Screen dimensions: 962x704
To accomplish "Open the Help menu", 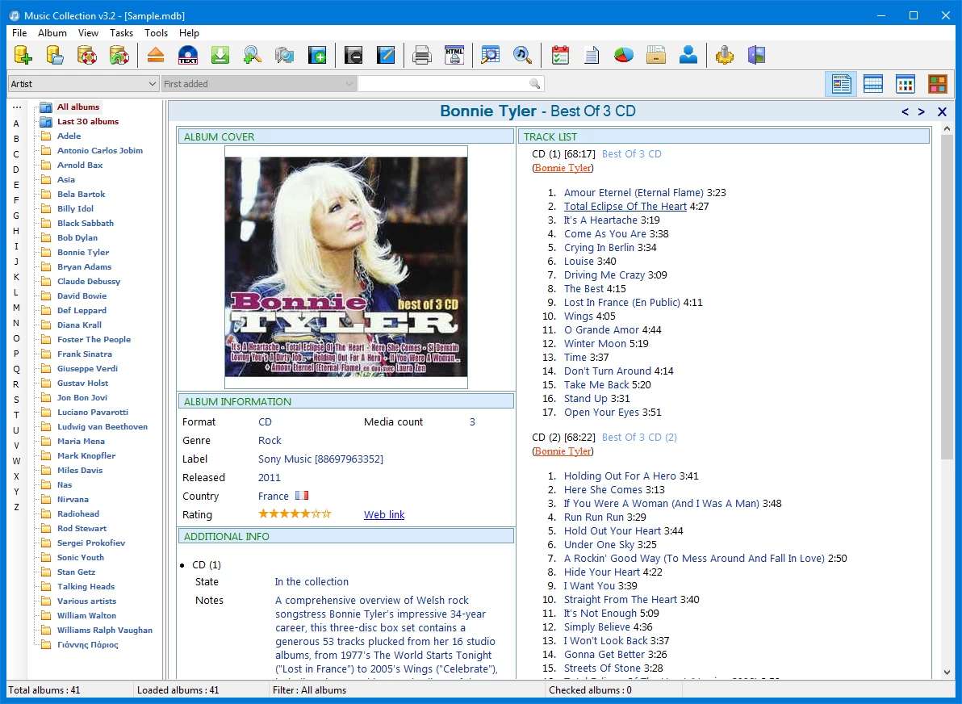I will tap(189, 32).
